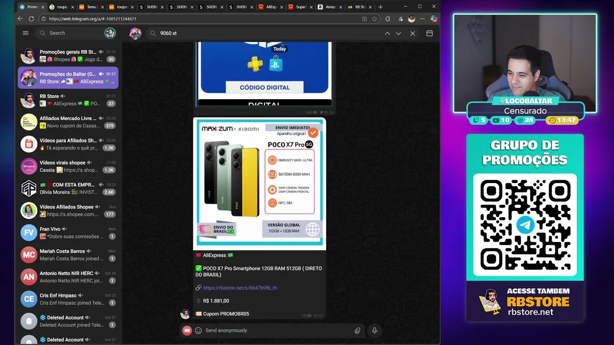The height and width of the screenshot is (345, 614).
Task: Jump to previous search result arrow
Action: (x=387, y=33)
